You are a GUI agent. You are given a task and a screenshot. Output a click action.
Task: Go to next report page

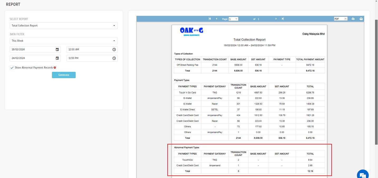tap(276, 19)
